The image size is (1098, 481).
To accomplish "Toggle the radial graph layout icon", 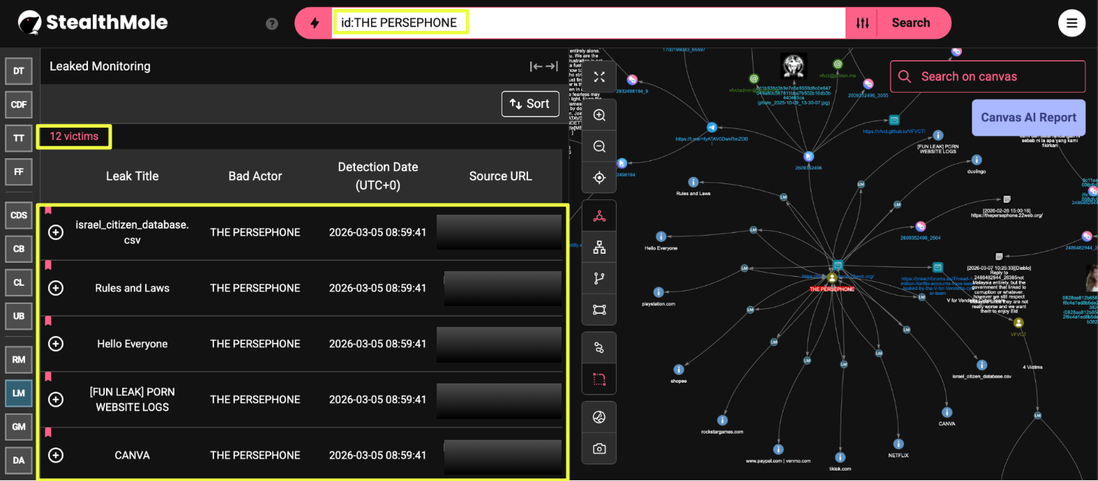I will pyautogui.click(x=599, y=216).
